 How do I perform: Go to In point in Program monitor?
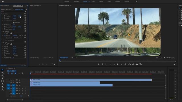click(x=111, y=64)
